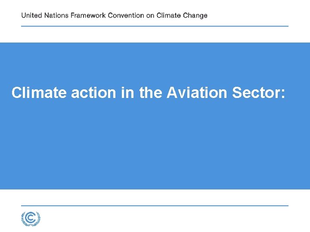Click the thin blue line under the header
This screenshot has width=310, height=232.
[x=155, y=26]
